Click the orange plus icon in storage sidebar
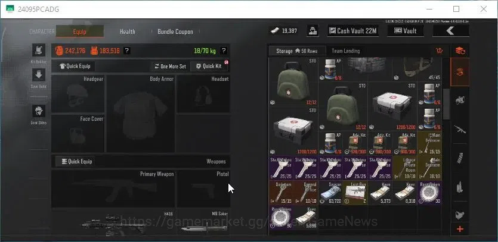This screenshot has height=242, width=498. pos(460,229)
